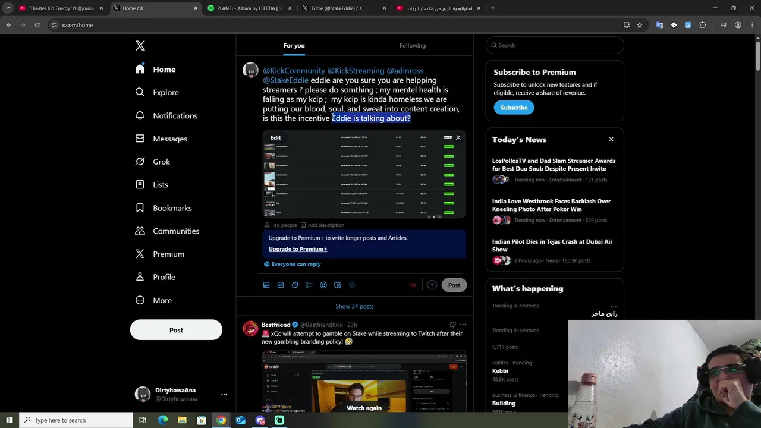Open Explore in the left sidebar

coord(157,92)
